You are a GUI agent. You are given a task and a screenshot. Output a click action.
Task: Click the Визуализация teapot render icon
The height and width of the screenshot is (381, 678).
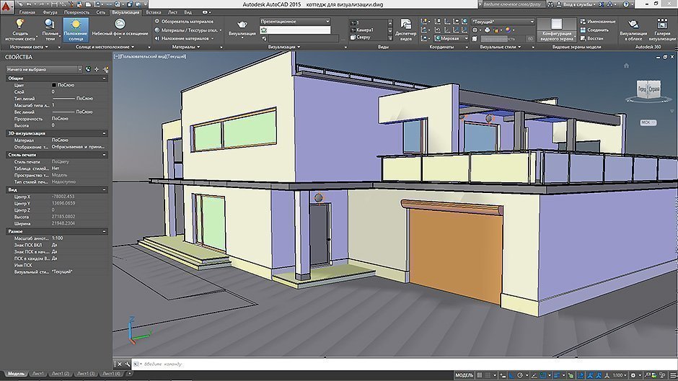click(x=241, y=24)
